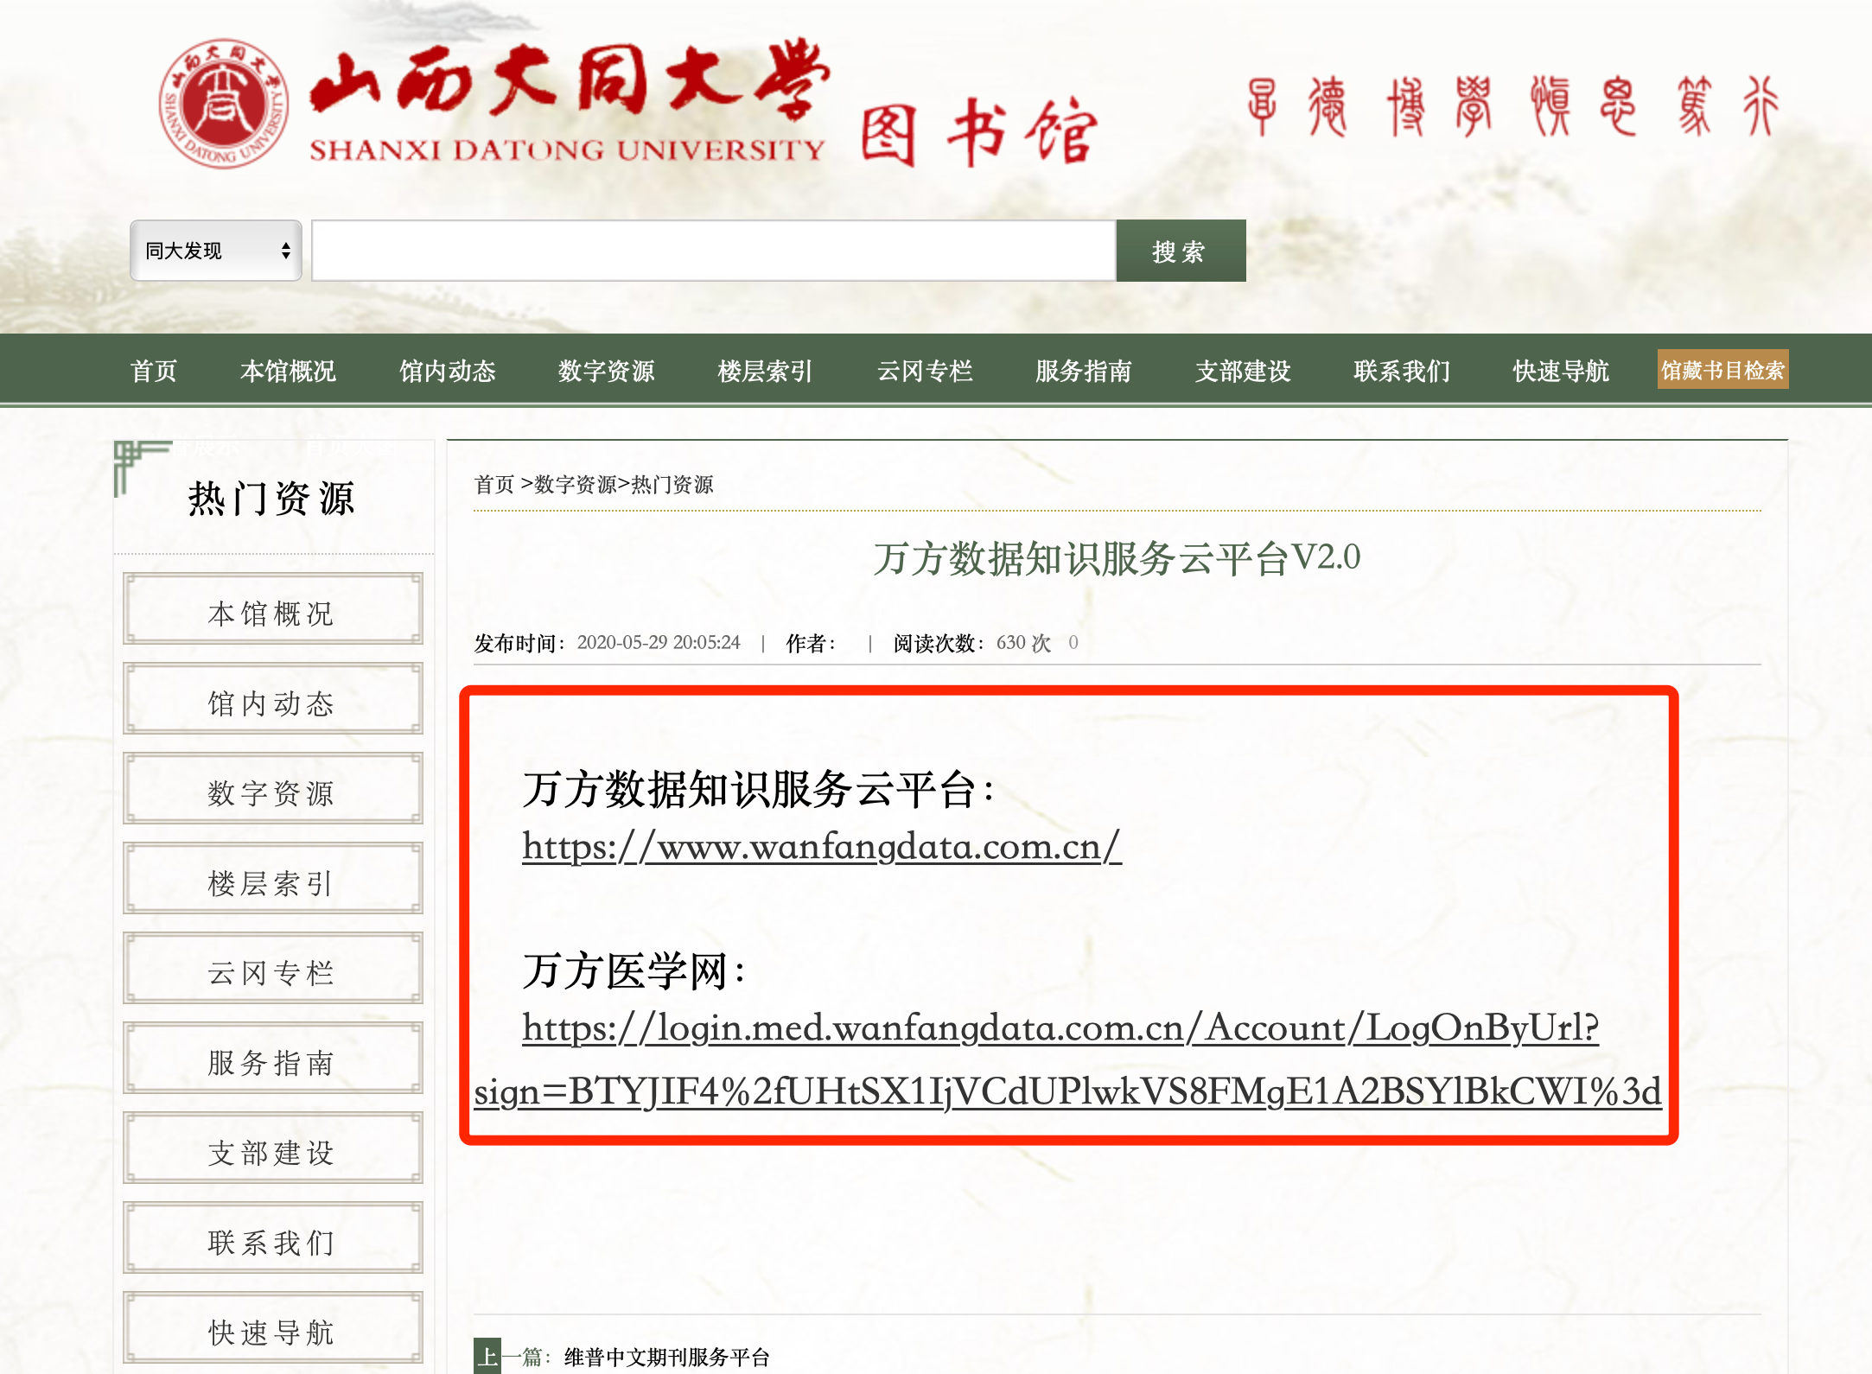Click inside the library search input field

[x=714, y=251]
